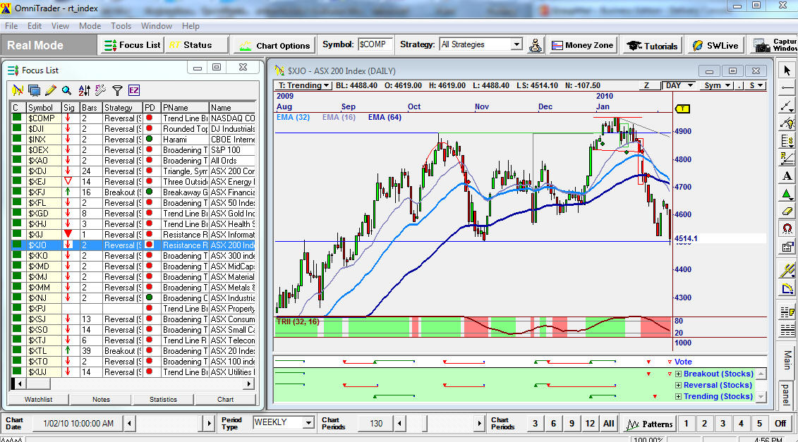Select the arc angle drawing tool
The height and width of the screenshot is (442, 798).
click(787, 289)
